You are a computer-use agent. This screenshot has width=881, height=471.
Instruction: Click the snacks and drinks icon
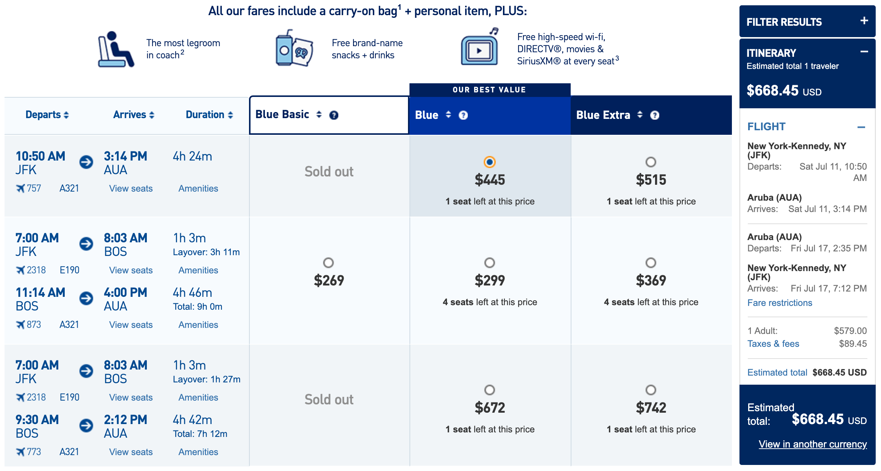click(x=294, y=48)
